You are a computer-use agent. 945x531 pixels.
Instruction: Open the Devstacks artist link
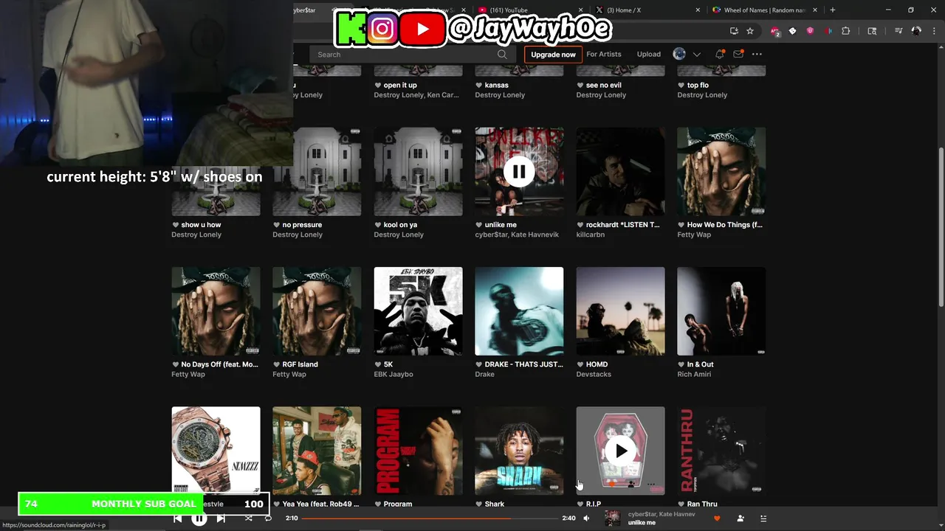594,374
